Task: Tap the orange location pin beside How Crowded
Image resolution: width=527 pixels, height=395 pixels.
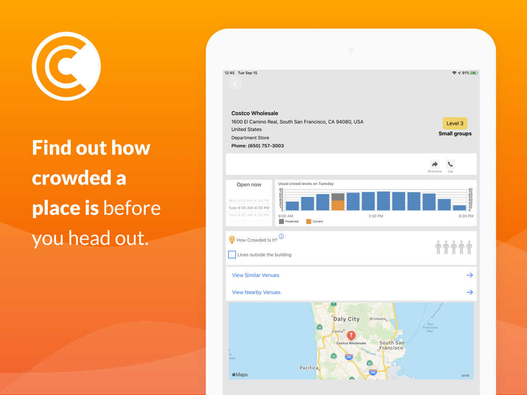Action: coord(231,240)
